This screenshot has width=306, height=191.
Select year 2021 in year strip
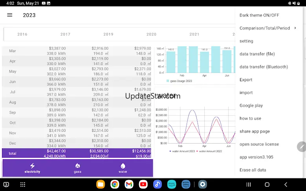[x=194, y=34]
